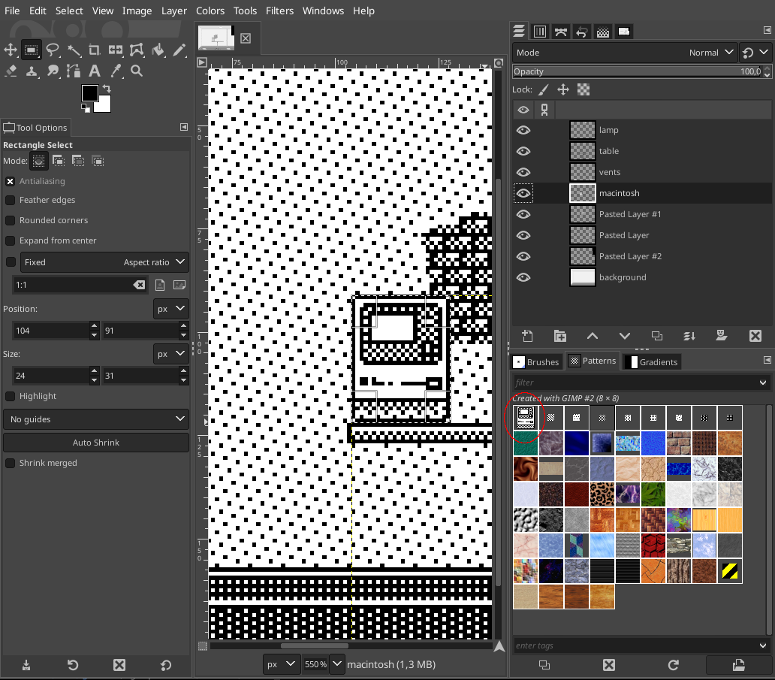Reset tool options to default values

click(x=165, y=665)
